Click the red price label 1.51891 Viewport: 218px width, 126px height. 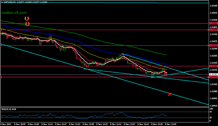coord(214,23)
